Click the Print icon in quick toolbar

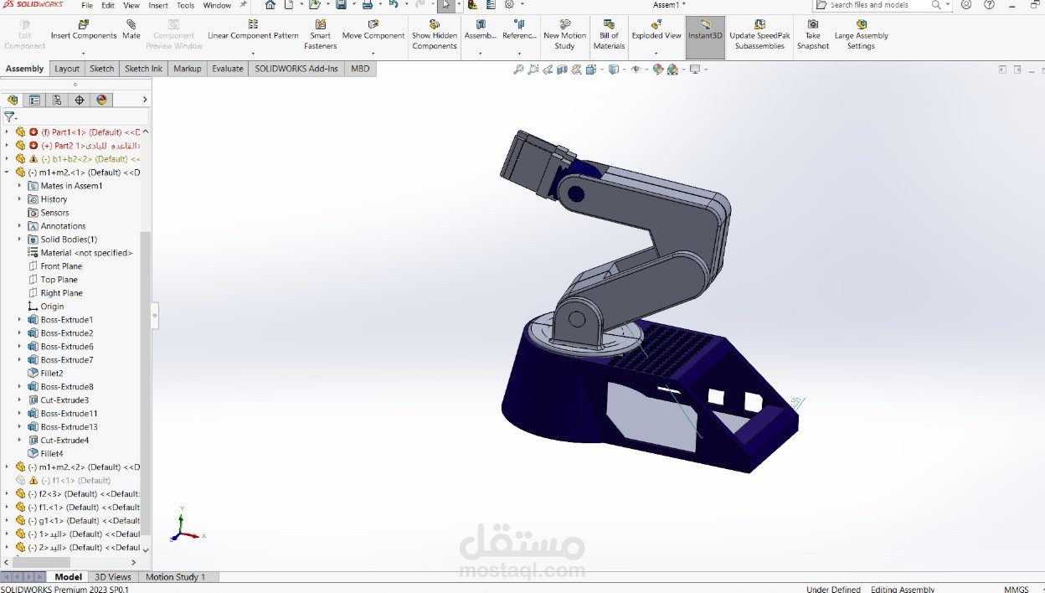point(367,5)
